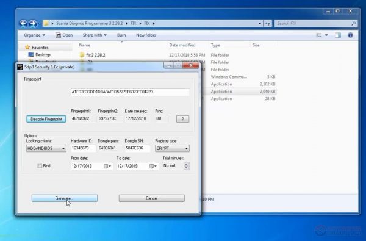The width and height of the screenshot is (366, 241).
Task: Toggle the preview pane icon
Action: coord(338,35)
